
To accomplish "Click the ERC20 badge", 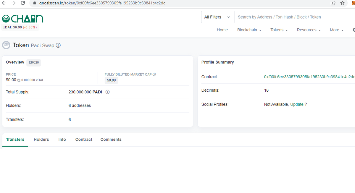I will click(34, 63).
